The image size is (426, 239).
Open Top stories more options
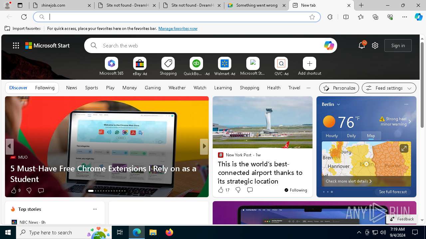(x=95, y=209)
